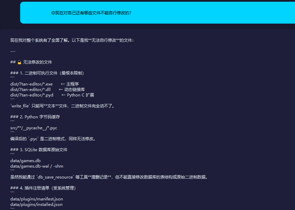Click the user question about unmodifiable files
The height and width of the screenshot is (210, 295).
[x=91, y=13]
